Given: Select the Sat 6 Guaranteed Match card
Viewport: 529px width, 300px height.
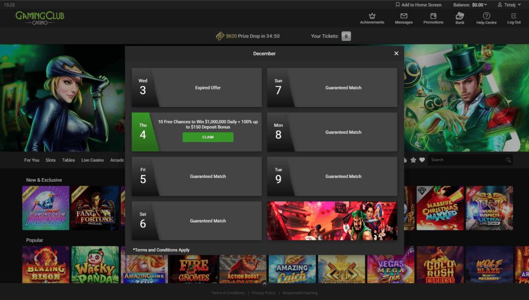Looking at the screenshot, I should (x=197, y=221).
